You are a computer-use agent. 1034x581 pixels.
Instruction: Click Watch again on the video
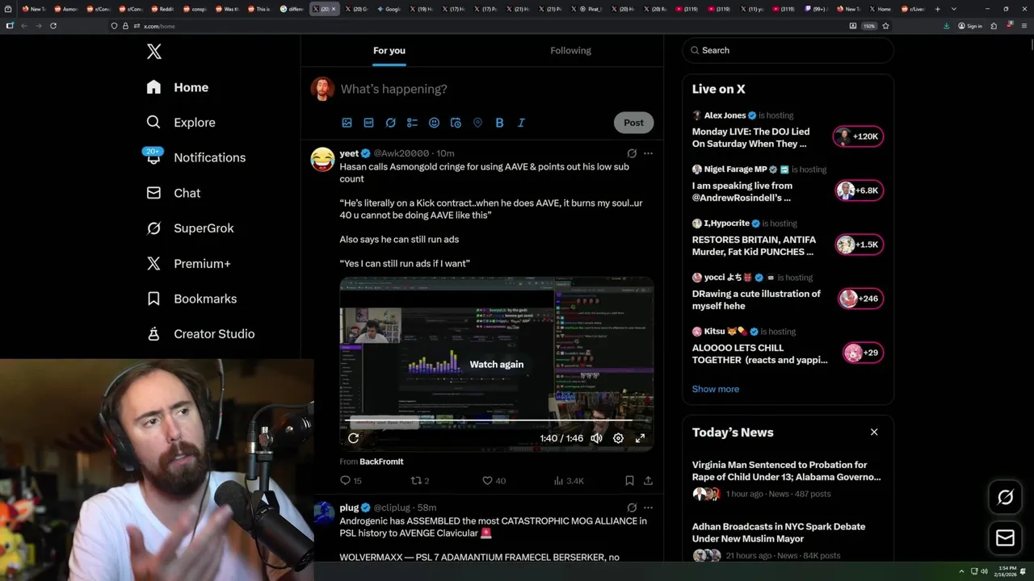coord(497,365)
